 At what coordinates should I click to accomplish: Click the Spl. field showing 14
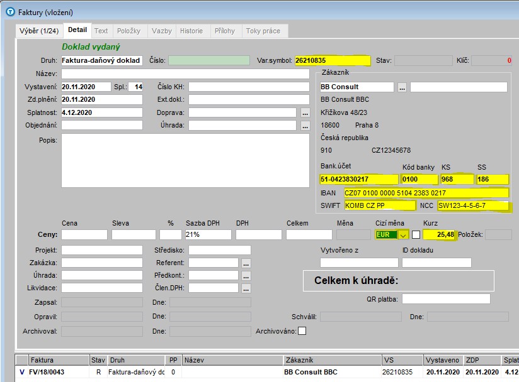(135, 87)
